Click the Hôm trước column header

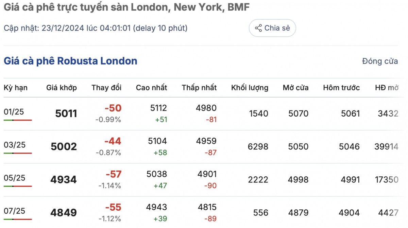[x=341, y=88]
